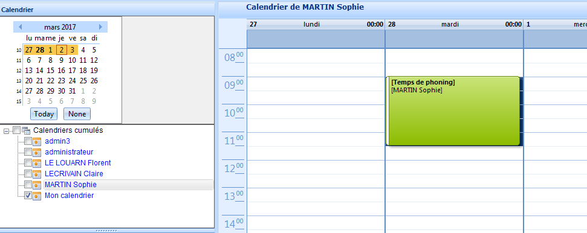The height and width of the screenshot is (233, 587).
Task: Check the MARTIN Sophie calendar checkbox
Action: pyautogui.click(x=28, y=185)
